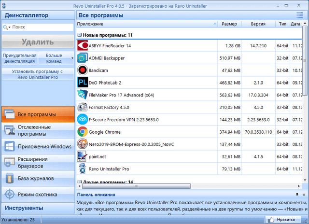Viewport: 309px width, 224px height.
Task: Click the Нравится button
Action: (x=283, y=220)
